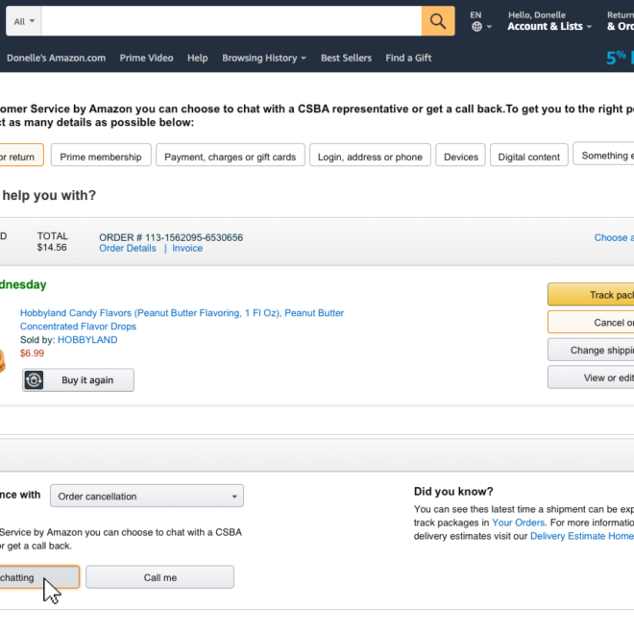Open Best Sellers page

point(346,58)
